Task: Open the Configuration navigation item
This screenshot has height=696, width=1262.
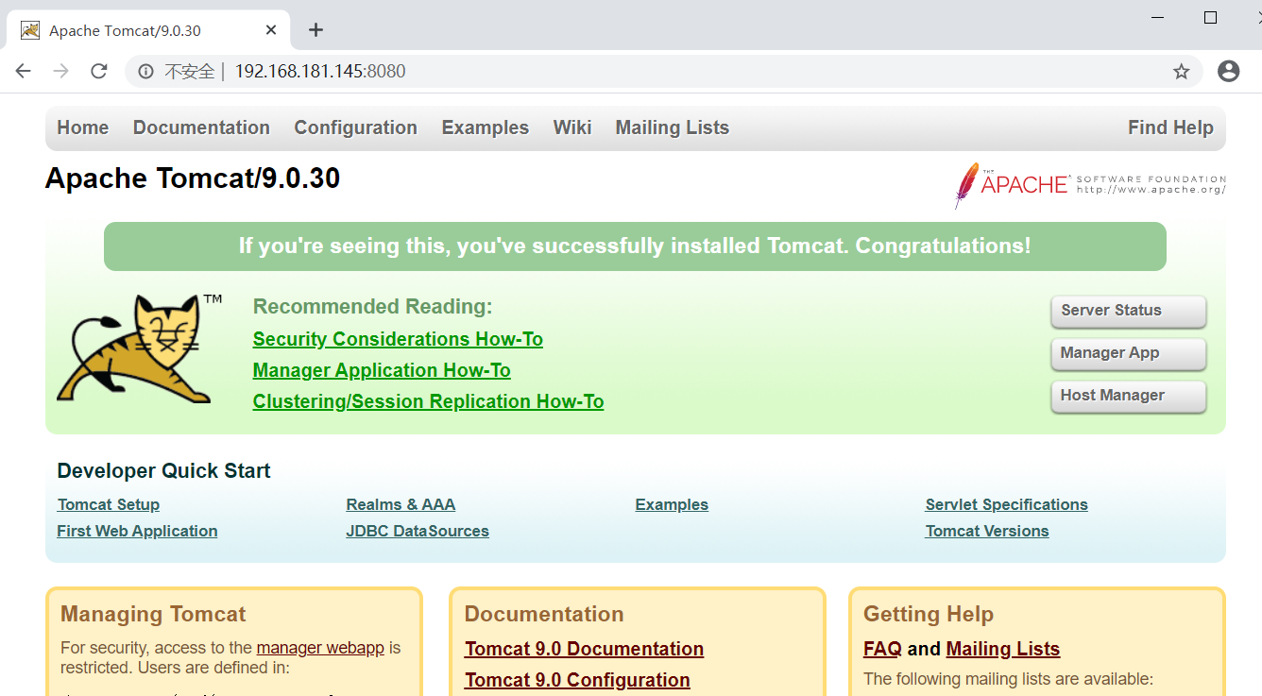Action: coord(355,127)
